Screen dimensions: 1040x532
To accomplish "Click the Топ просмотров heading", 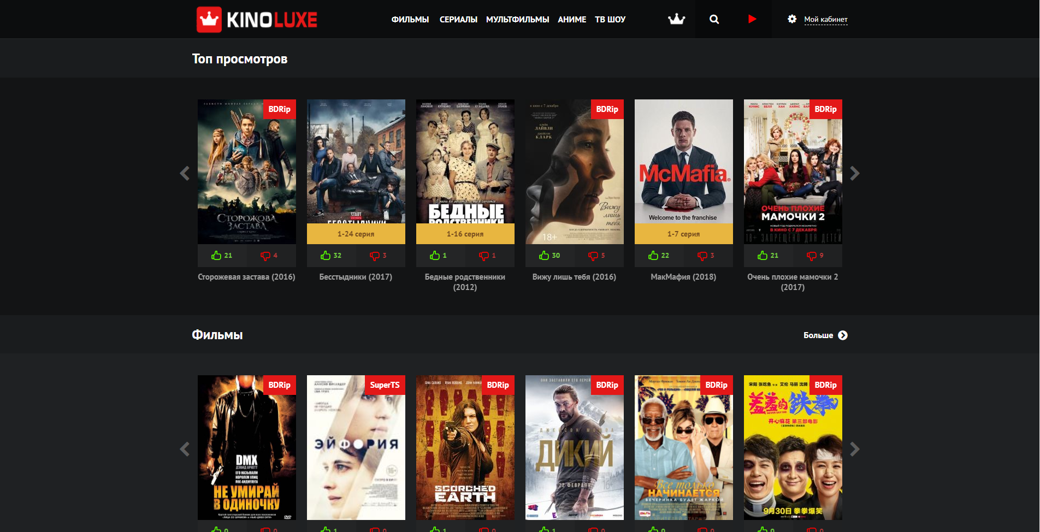I will 240,59.
